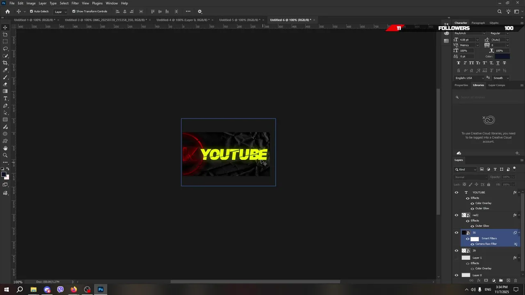Select the Lasso tool

pyautogui.click(x=5, y=49)
